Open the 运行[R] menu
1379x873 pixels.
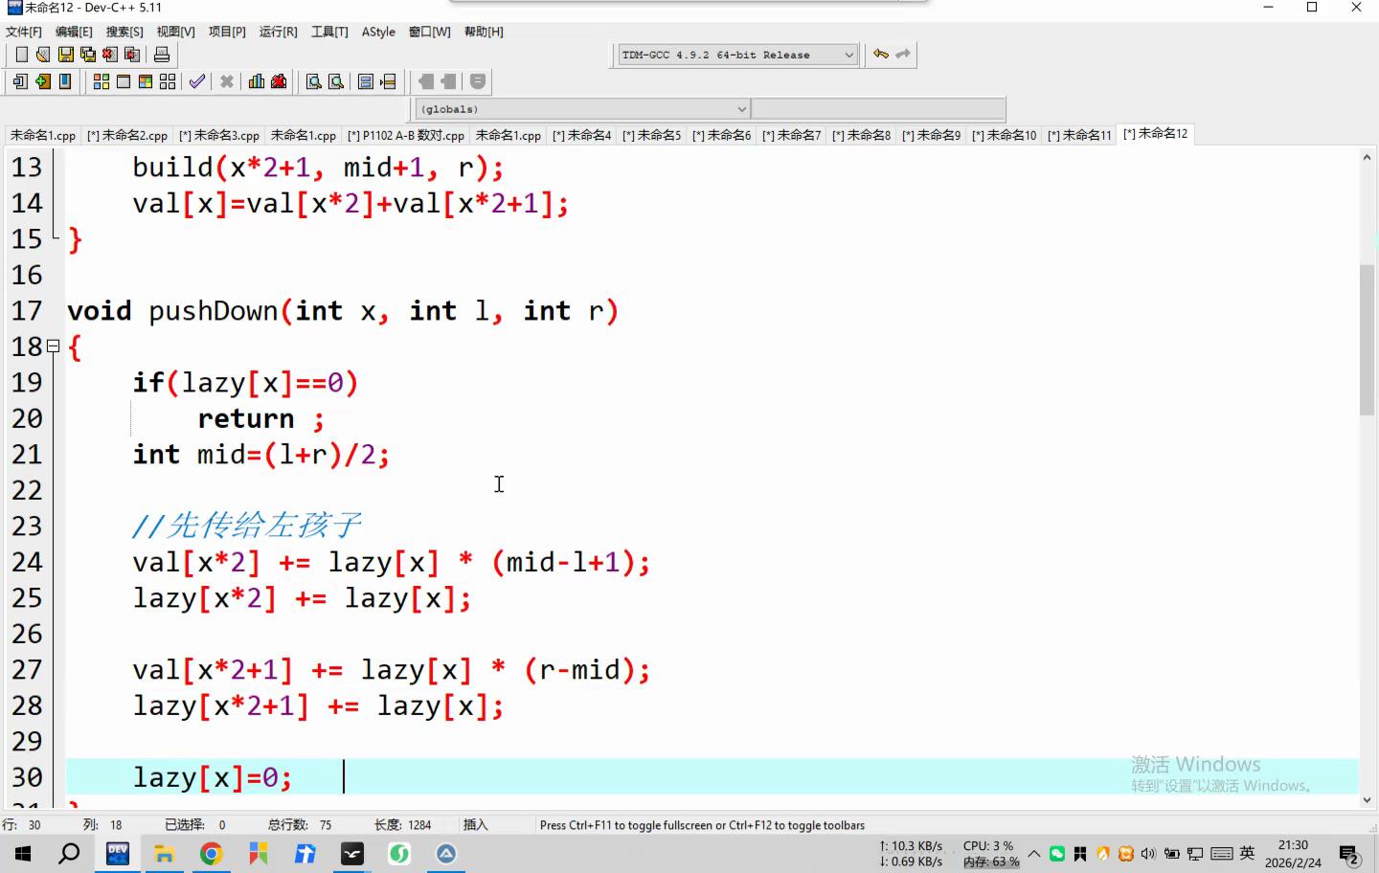point(278,32)
